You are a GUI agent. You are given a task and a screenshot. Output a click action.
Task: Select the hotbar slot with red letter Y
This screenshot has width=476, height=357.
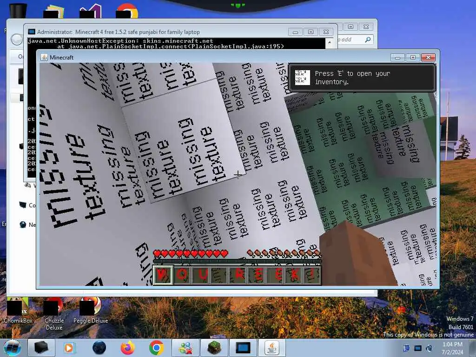pos(163,275)
